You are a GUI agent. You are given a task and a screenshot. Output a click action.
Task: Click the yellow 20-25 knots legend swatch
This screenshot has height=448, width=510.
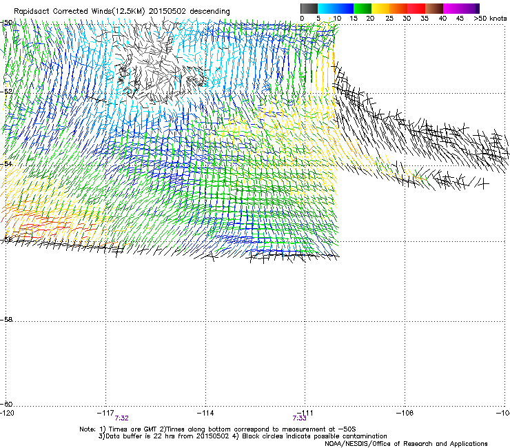coord(380,8)
